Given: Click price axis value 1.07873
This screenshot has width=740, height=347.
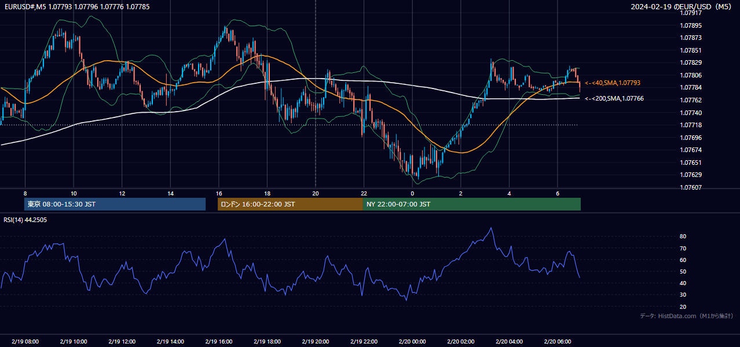Looking at the screenshot, I should point(690,38).
